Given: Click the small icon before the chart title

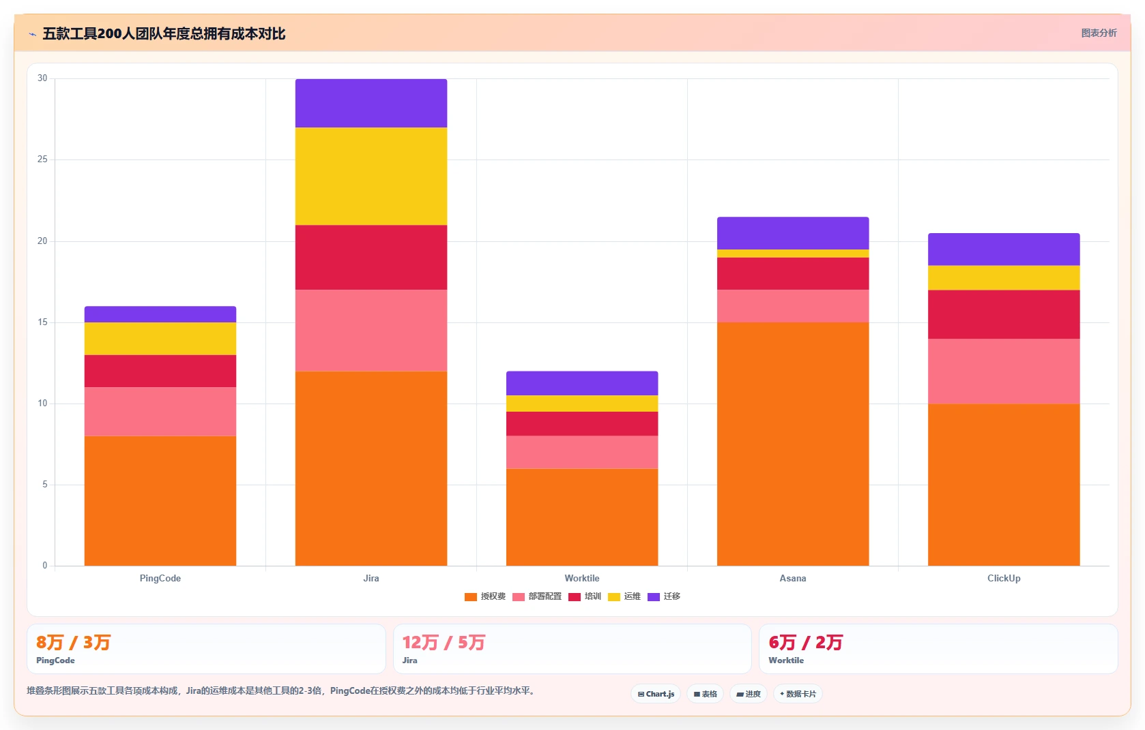Looking at the screenshot, I should point(32,34).
